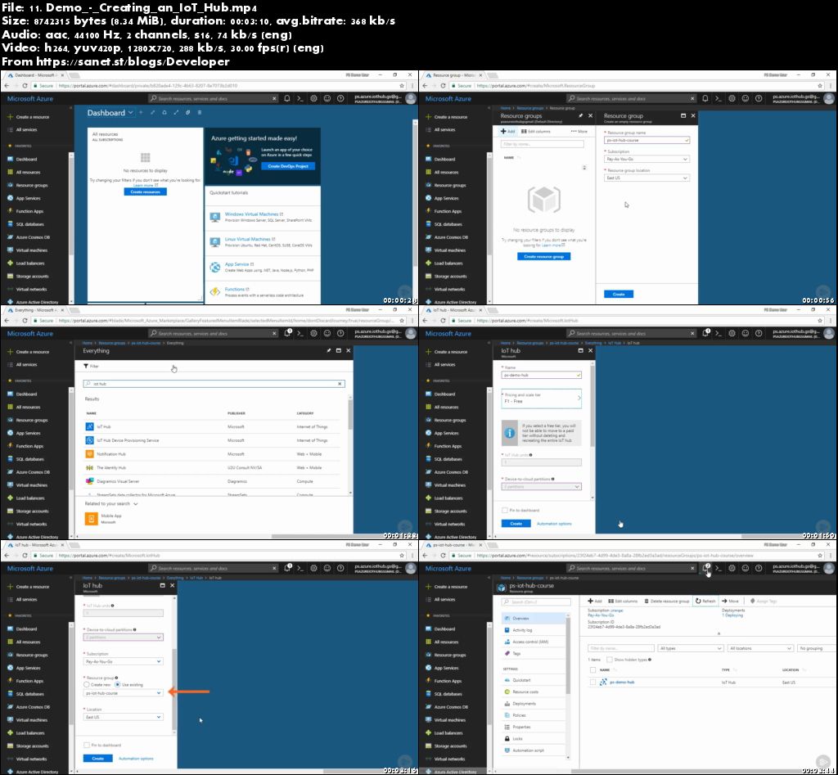Open Pricing and scale tier F1 - Free selector
The width and height of the screenshot is (838, 775).
(542, 399)
